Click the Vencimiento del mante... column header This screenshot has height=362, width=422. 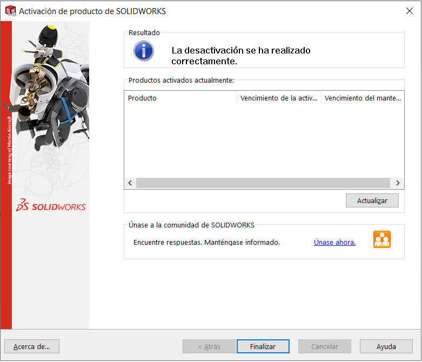point(363,98)
